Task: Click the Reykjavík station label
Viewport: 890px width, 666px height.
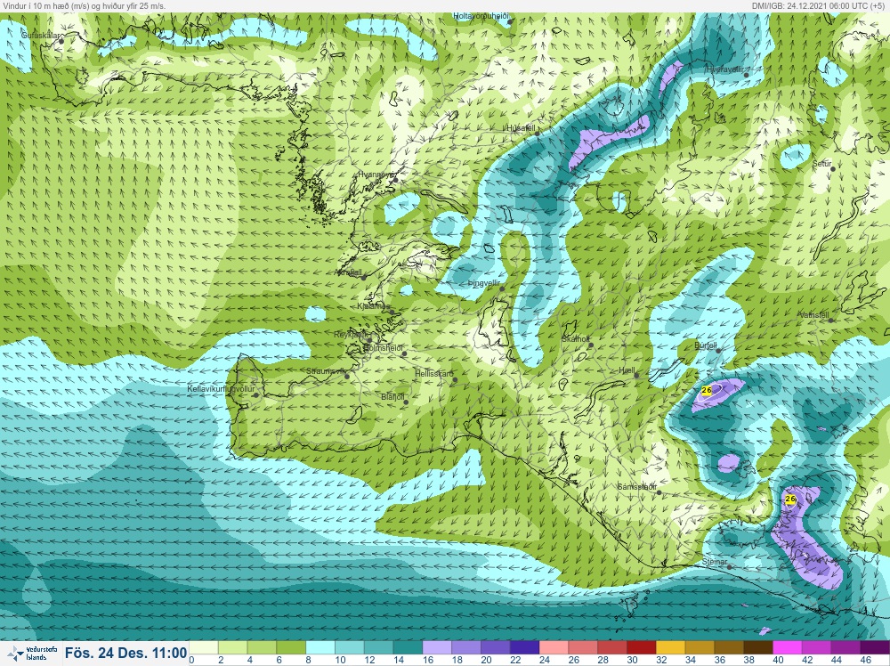Action: click(x=352, y=335)
